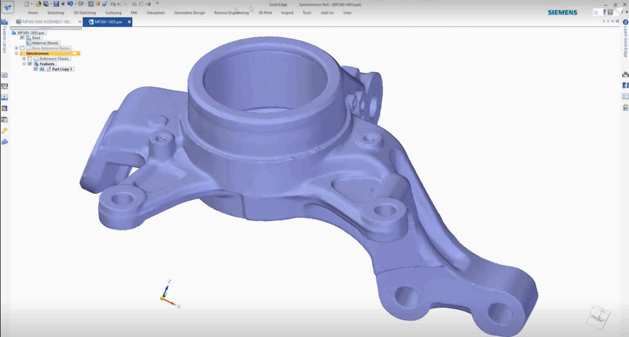Click the Save icon in quick access toolbar
The height and width of the screenshot is (337, 629).
55,4
